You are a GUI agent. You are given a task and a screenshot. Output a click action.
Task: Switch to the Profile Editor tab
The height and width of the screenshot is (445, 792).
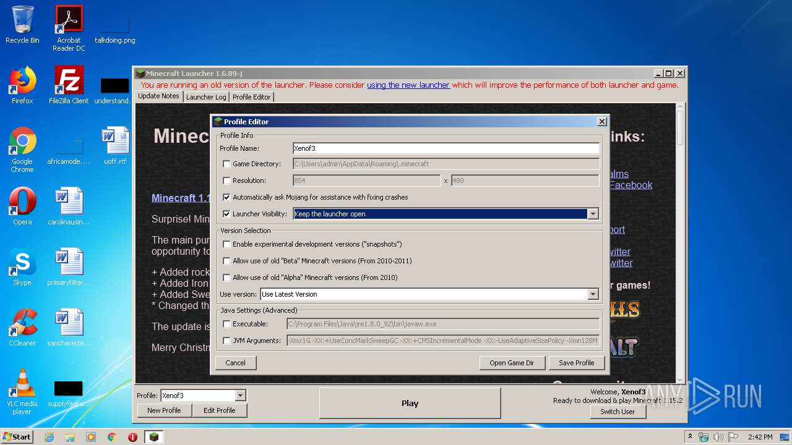click(x=251, y=97)
